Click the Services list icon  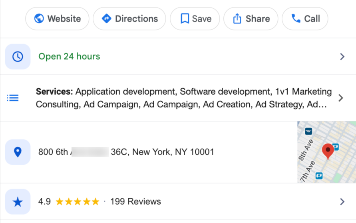[x=13, y=98]
